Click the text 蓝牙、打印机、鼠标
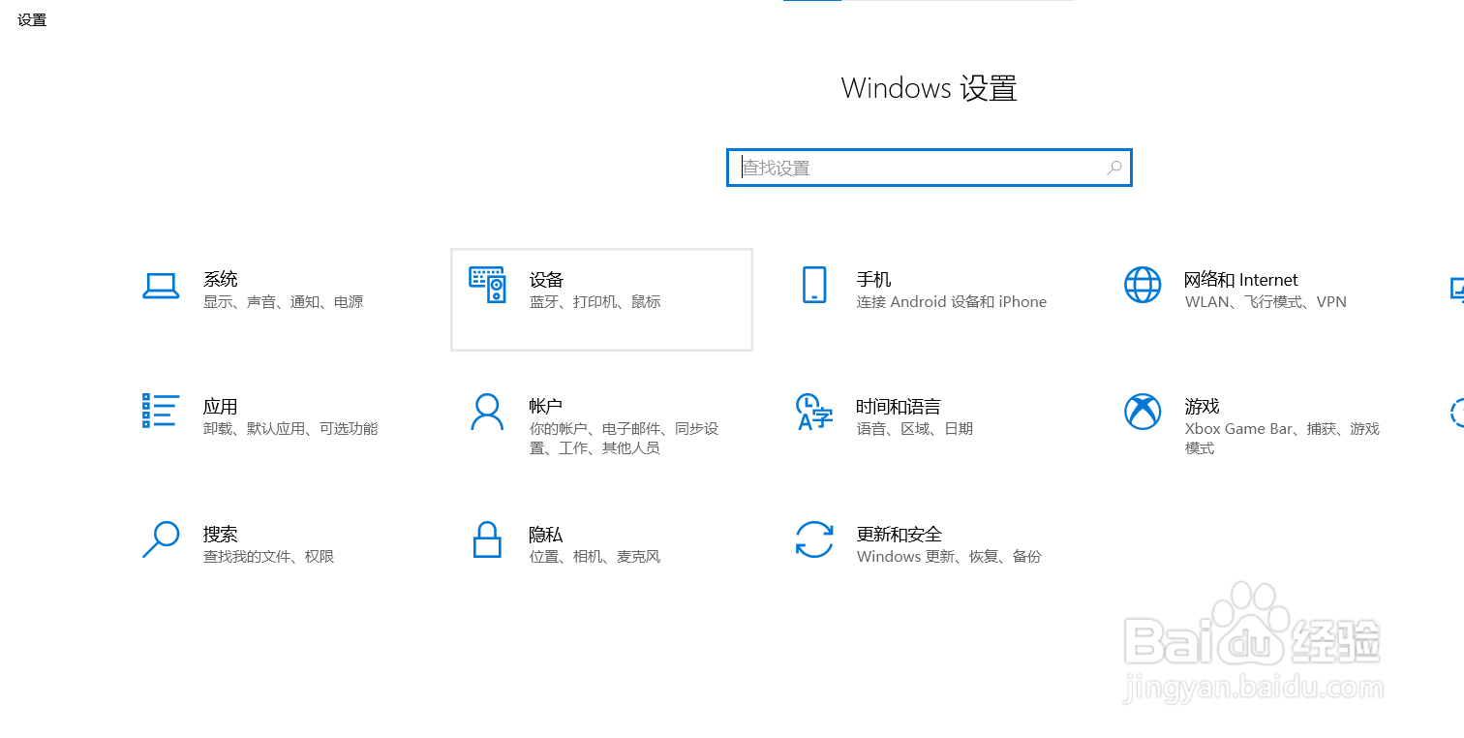This screenshot has width=1464, height=738. click(595, 302)
